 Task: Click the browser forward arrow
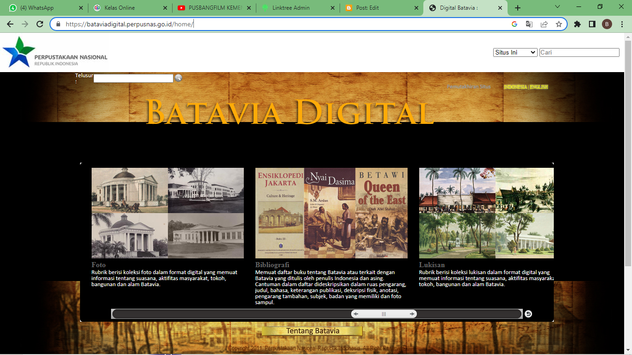(x=25, y=24)
